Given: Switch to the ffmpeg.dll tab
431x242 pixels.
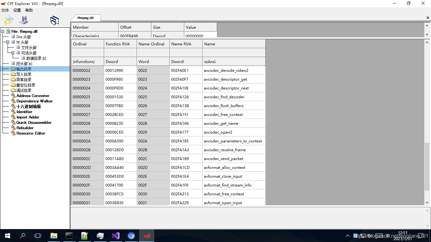Looking at the screenshot, I should 86,18.
